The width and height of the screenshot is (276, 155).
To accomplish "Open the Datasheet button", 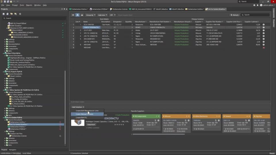I will coord(91,125).
